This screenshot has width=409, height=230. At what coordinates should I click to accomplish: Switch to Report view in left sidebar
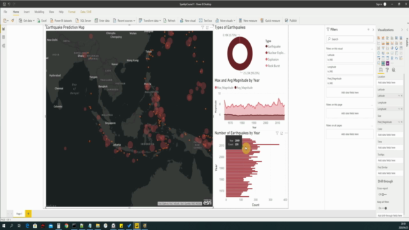point(3,29)
